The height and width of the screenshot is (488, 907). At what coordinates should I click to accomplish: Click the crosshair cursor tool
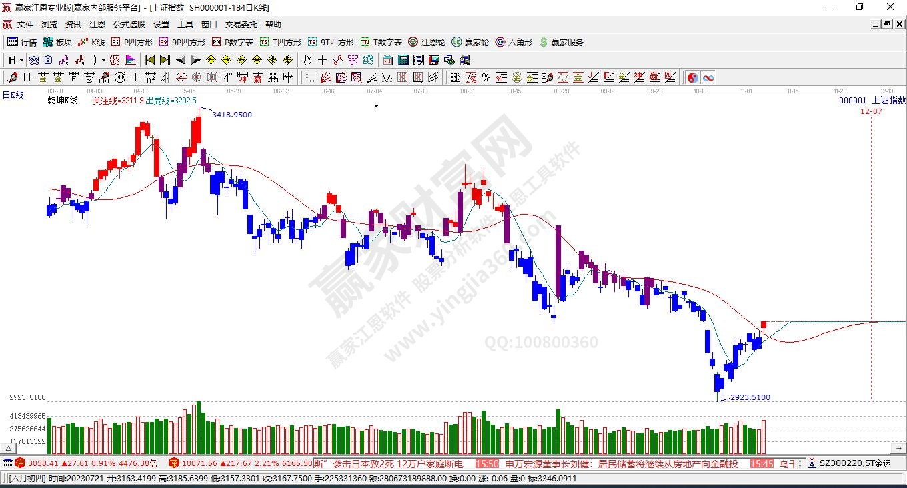click(x=323, y=60)
